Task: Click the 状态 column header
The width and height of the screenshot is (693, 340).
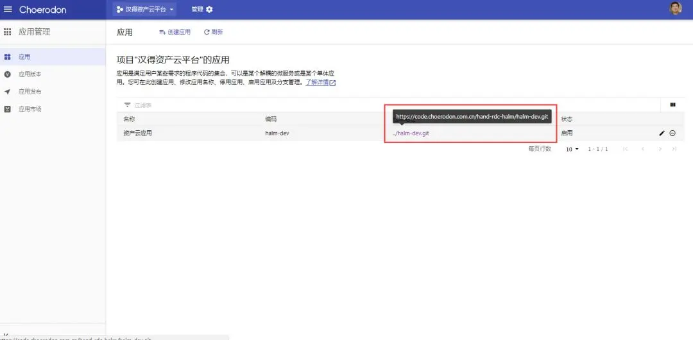Action: pos(567,119)
